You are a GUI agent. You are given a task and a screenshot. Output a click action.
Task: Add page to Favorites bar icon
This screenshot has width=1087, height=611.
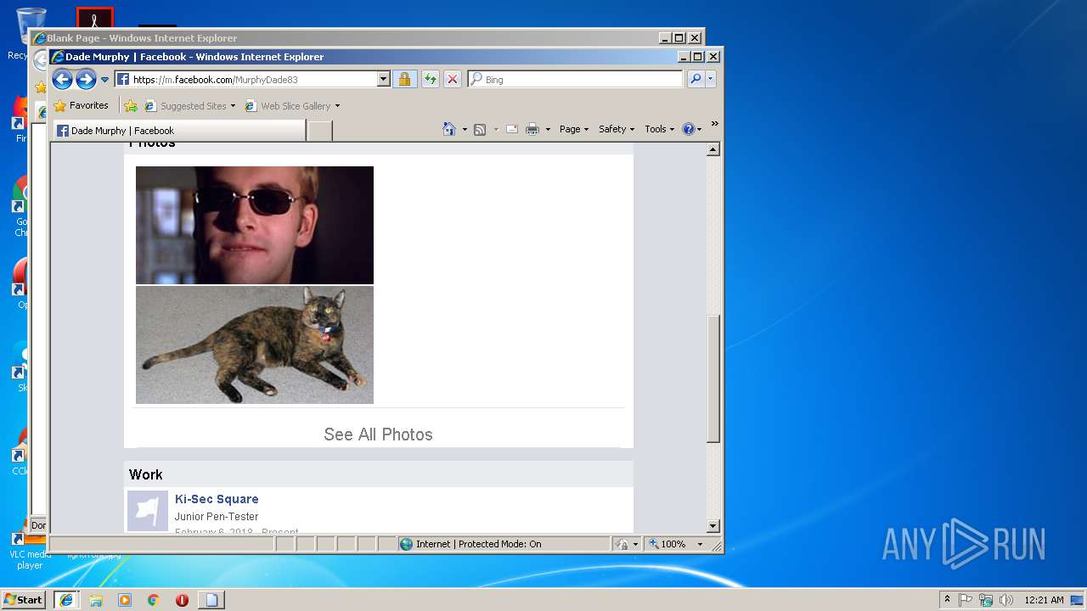point(131,106)
